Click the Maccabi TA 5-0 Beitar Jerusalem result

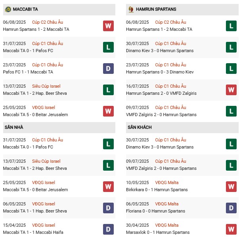pos(35,115)
